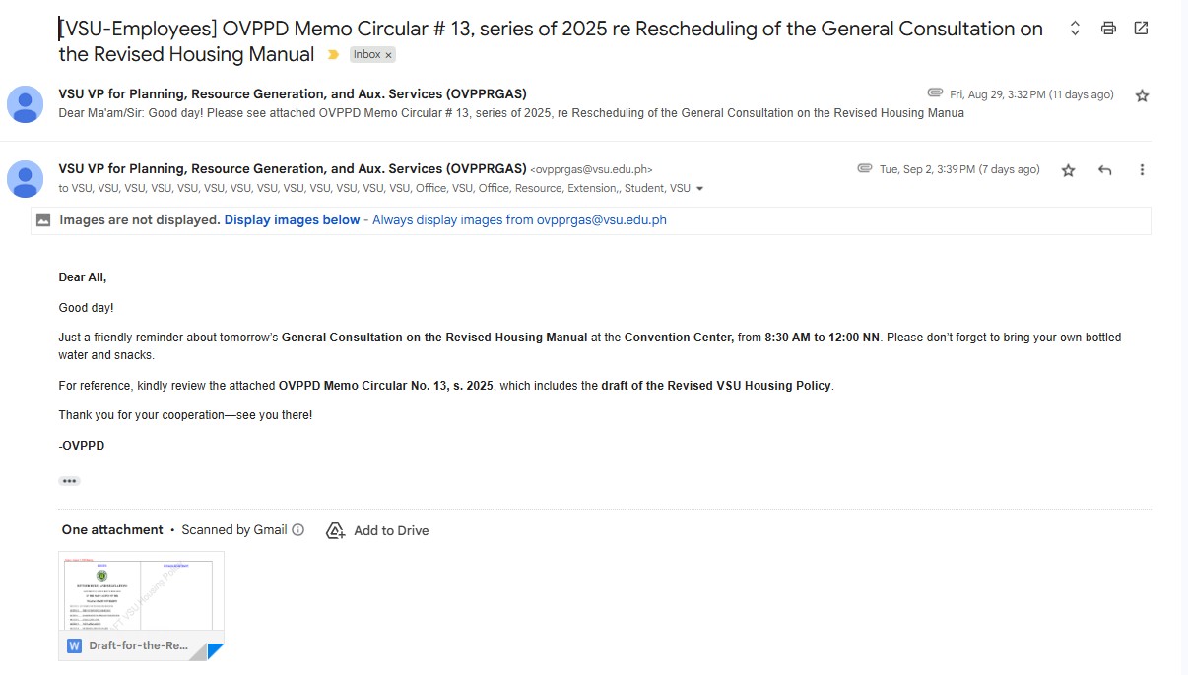Click the expand/collapse all messages arrows
Image resolution: width=1188 pixels, height=675 pixels.
point(1075,29)
